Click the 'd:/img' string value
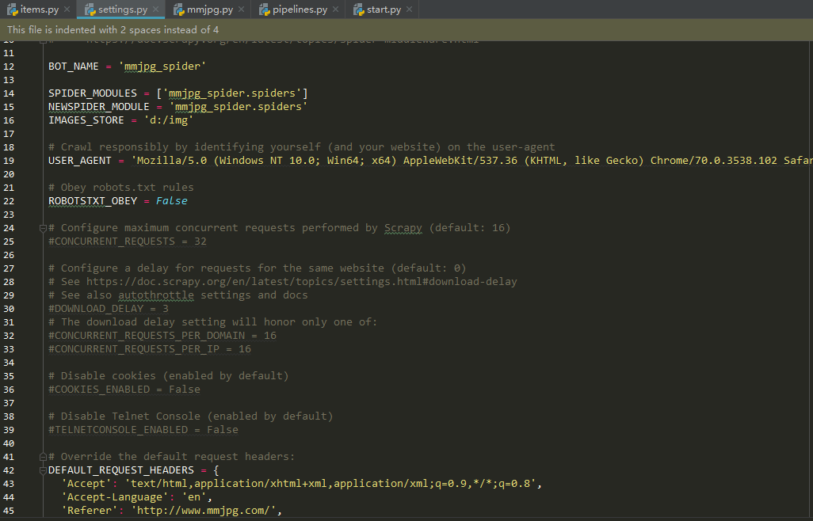The image size is (813, 521). (x=169, y=120)
